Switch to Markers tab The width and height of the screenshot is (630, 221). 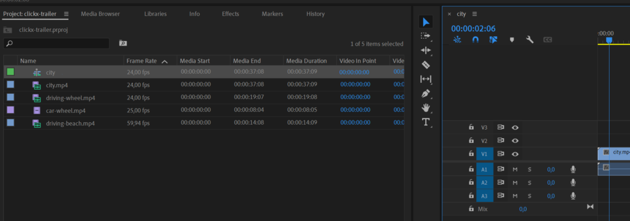273,14
